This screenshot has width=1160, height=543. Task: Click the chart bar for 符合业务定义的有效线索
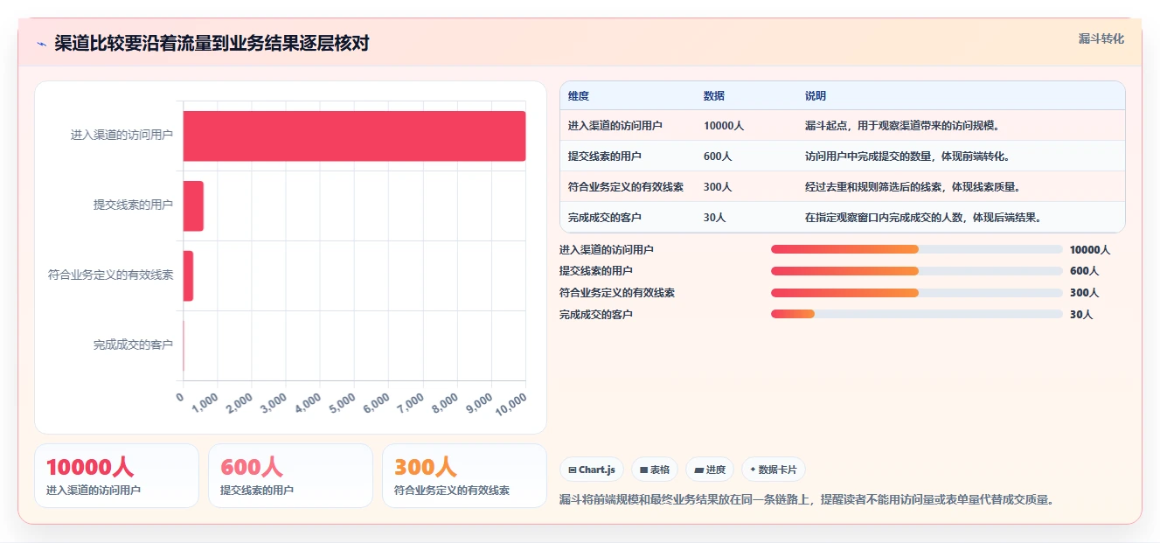point(188,275)
